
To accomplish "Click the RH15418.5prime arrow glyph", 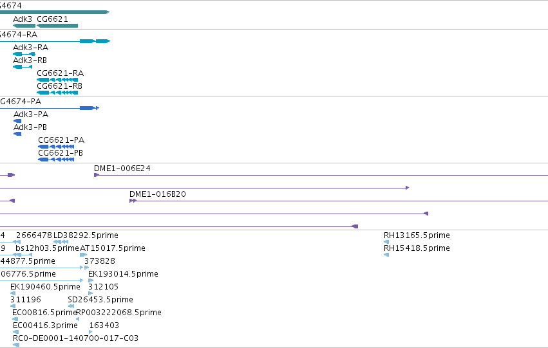I will (386, 255).
